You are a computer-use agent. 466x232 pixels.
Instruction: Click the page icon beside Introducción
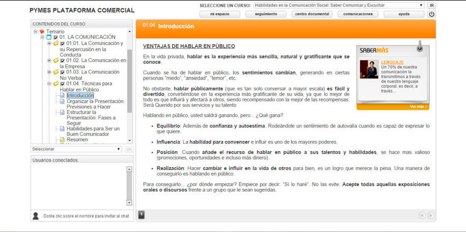62,96
